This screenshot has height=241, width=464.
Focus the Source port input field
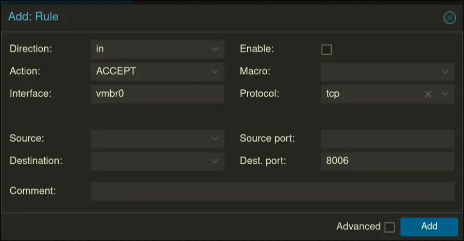[387, 139]
